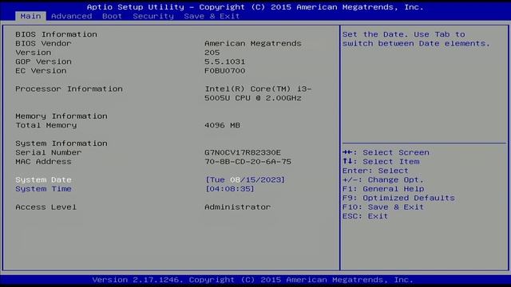Screen dimensions: 511x287
Task: Click the BIOS Version label
Action: (34, 53)
